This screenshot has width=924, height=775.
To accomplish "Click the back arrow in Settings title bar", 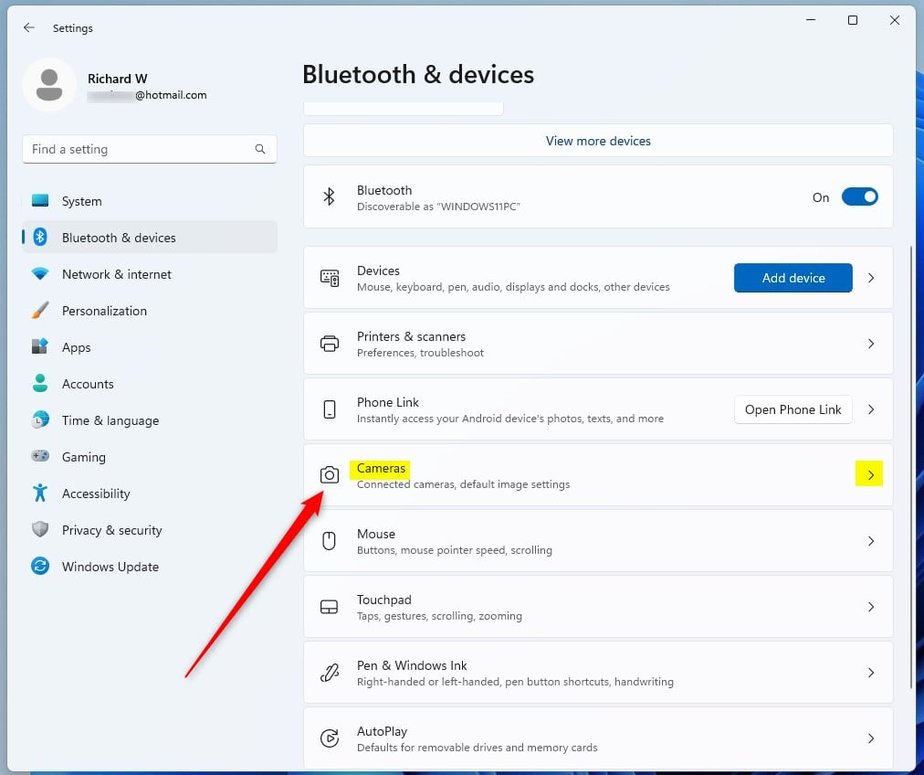I will 29,27.
